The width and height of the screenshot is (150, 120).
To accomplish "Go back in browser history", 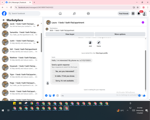I will tap(3, 7).
